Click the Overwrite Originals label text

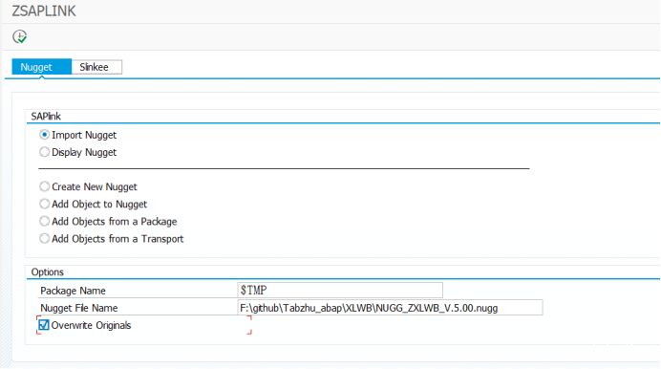(91, 325)
